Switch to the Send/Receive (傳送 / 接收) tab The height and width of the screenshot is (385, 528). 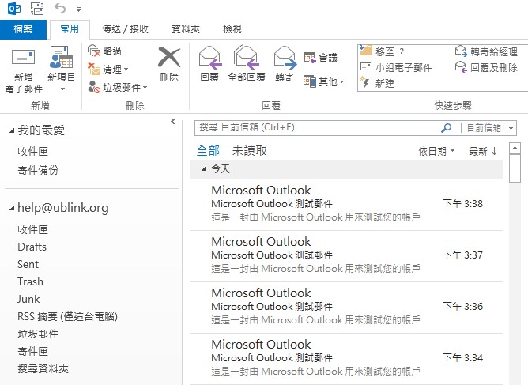pos(125,29)
